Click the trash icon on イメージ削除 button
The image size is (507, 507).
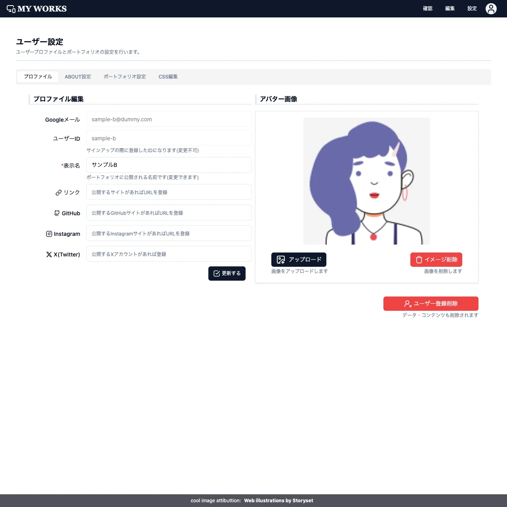(x=419, y=260)
